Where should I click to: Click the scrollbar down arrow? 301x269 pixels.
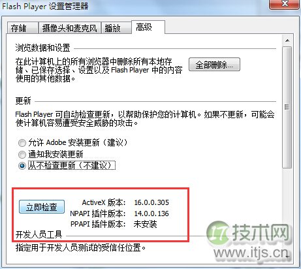(x=287, y=257)
